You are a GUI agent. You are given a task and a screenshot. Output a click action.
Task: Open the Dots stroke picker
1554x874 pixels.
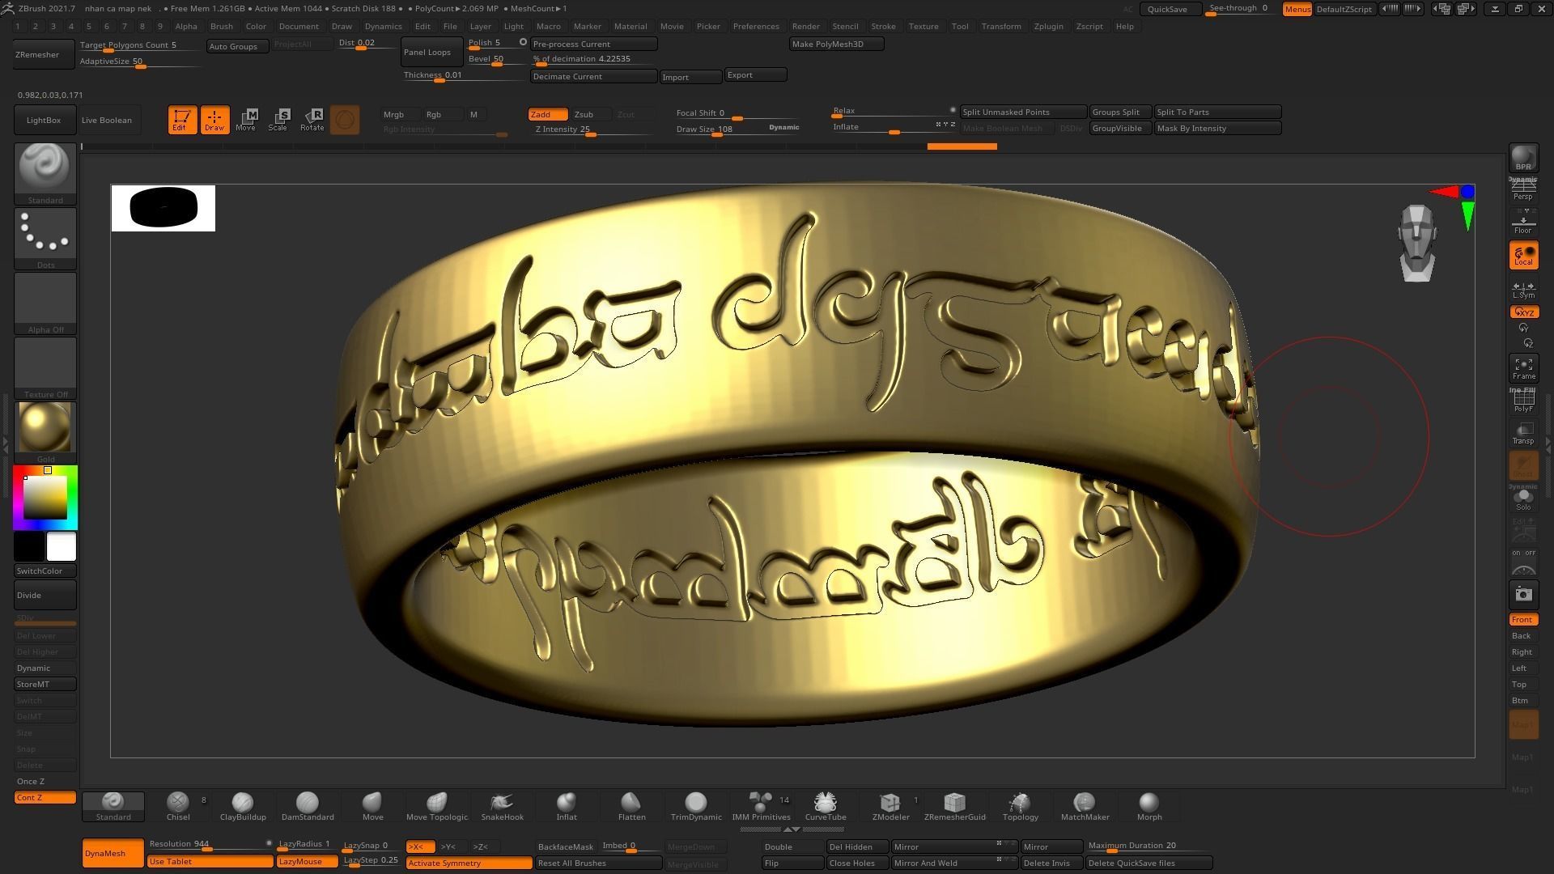click(x=45, y=238)
